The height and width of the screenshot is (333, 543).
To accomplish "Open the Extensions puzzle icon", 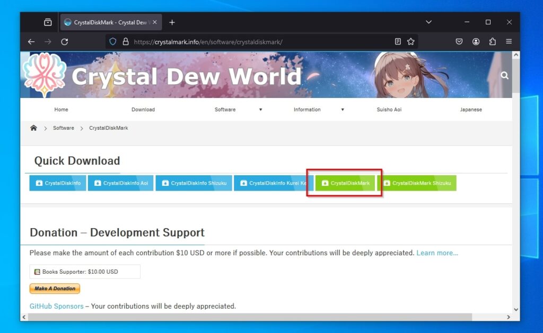I will [492, 42].
